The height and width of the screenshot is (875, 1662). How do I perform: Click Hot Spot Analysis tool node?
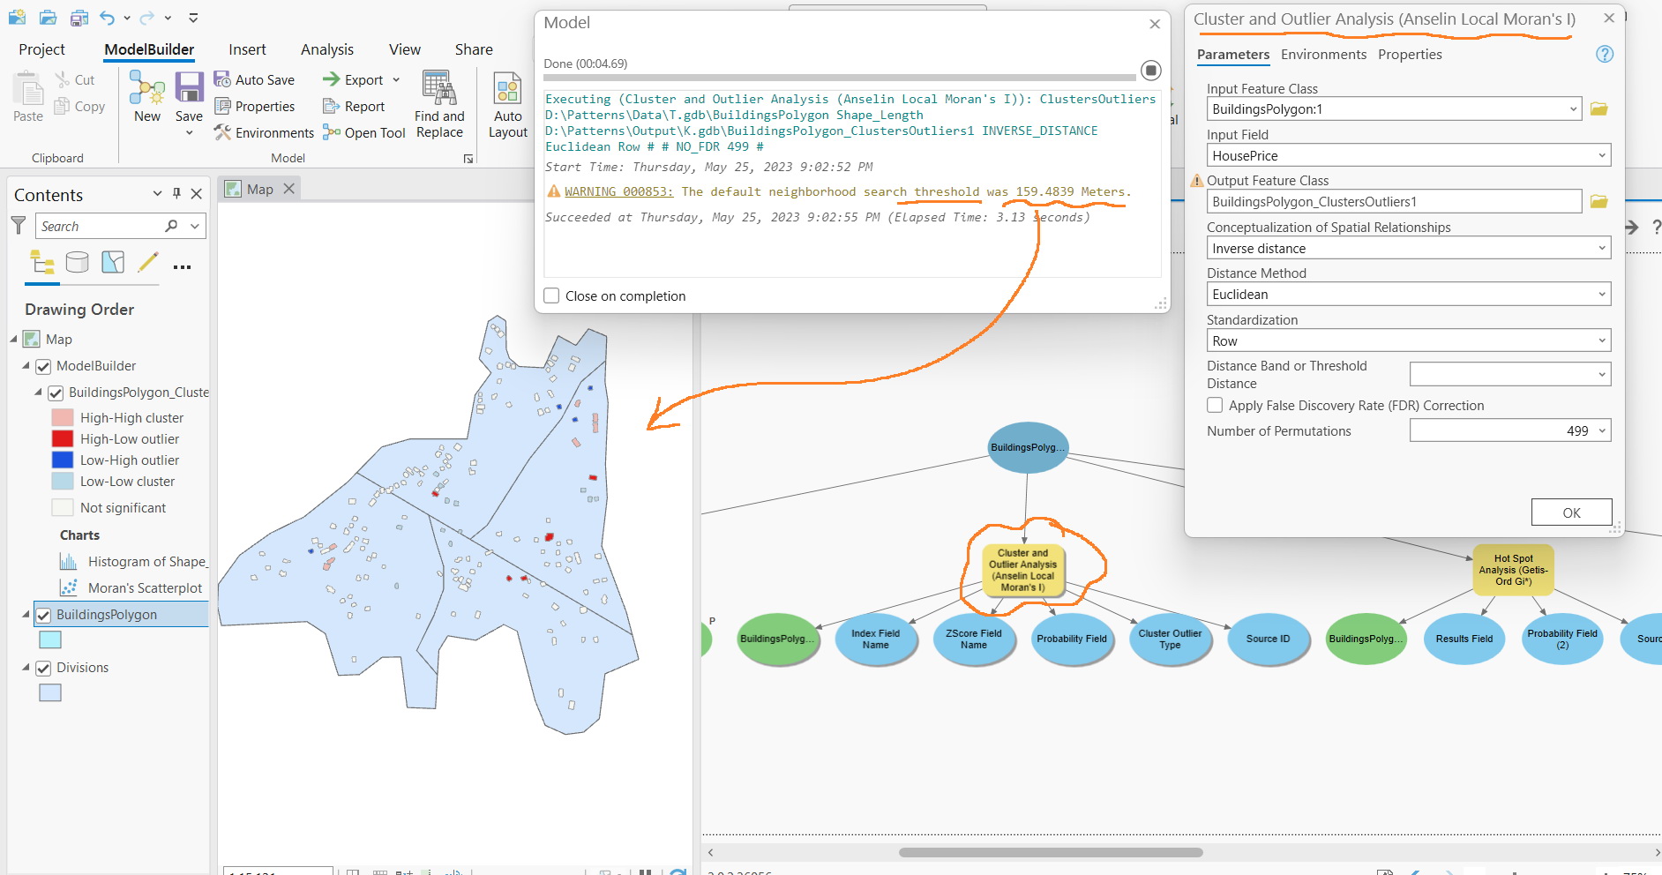[x=1513, y=570]
